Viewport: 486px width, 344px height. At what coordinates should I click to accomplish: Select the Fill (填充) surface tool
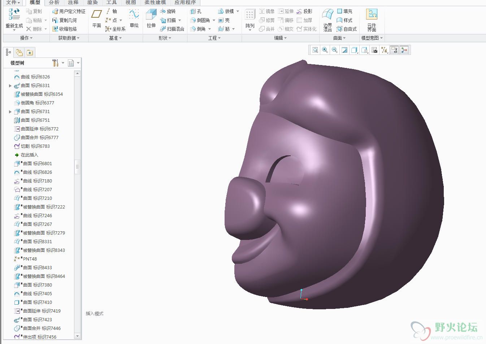(344, 11)
